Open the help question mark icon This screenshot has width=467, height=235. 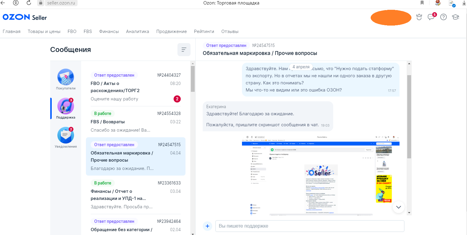[444, 17]
